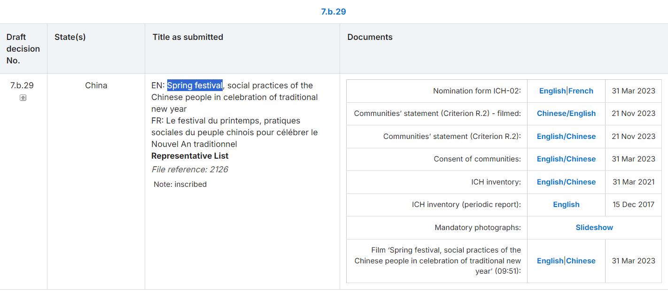The width and height of the screenshot is (668, 292).
Task: View the mandatory photographs Slideshow
Action: [594, 228]
